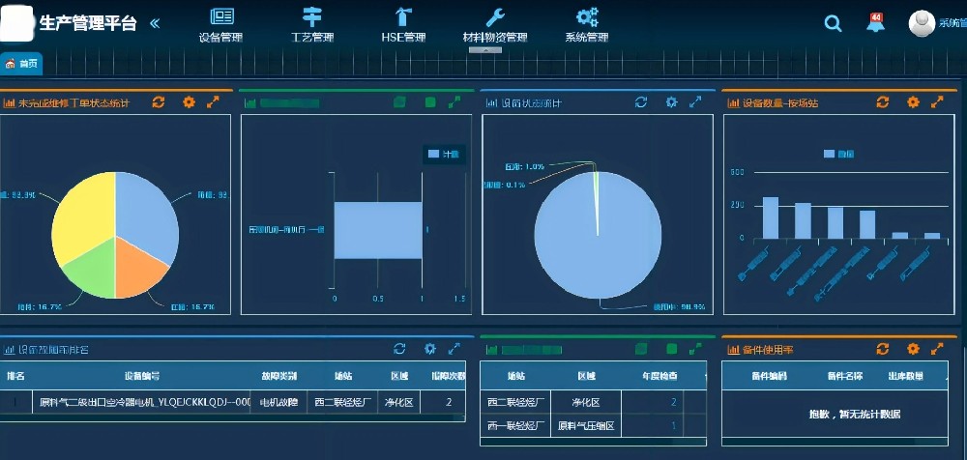
Task: Click the annual inspection count 2 link
Action: tap(673, 402)
